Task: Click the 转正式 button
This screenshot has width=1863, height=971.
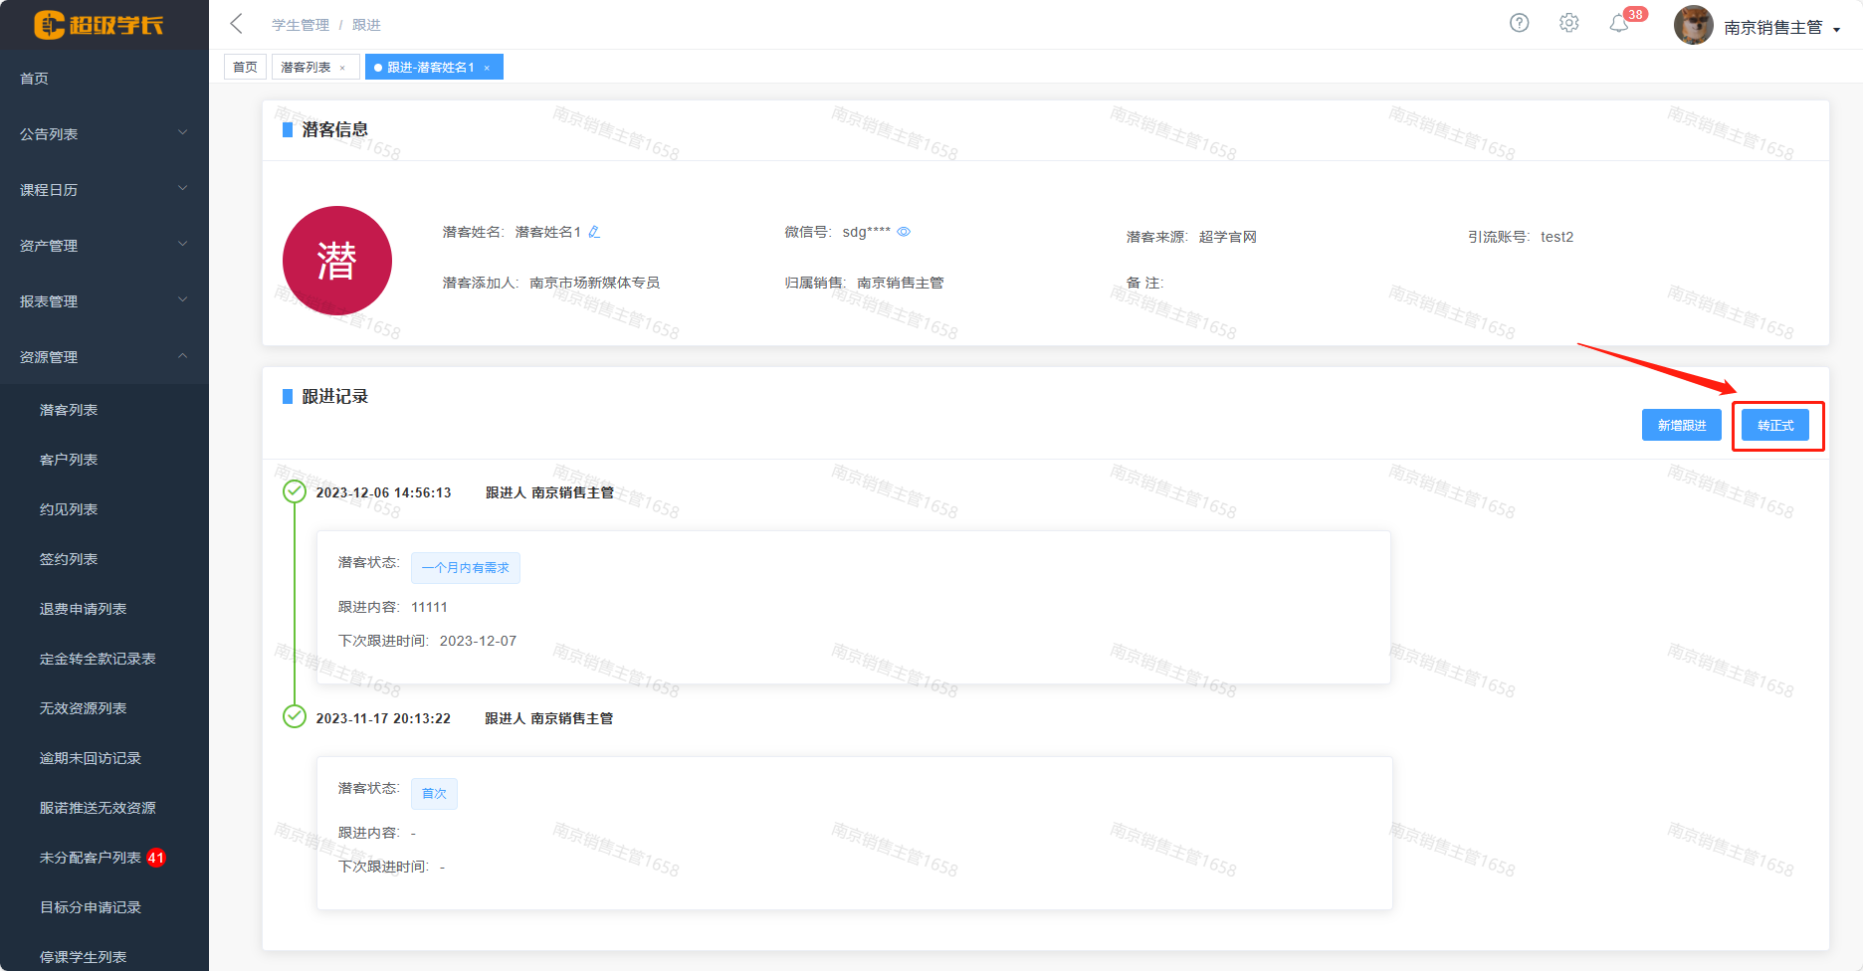Action: pos(1775,425)
